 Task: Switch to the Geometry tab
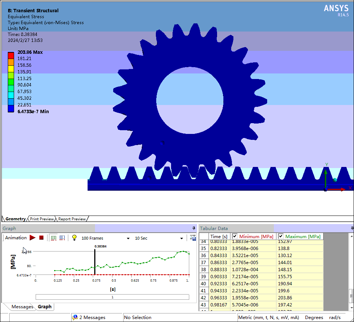15,219
